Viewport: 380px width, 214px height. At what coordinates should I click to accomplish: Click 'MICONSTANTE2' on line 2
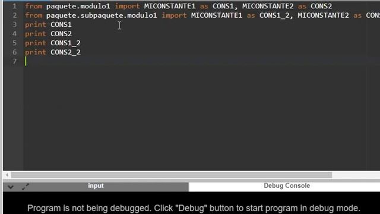(x=323, y=15)
